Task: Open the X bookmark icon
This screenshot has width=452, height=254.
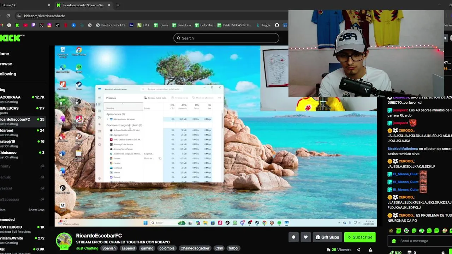Action: (41, 25)
